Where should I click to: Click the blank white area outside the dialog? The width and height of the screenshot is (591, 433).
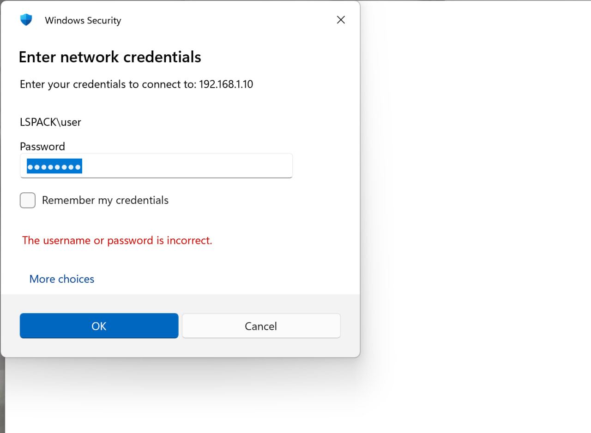(x=476, y=208)
